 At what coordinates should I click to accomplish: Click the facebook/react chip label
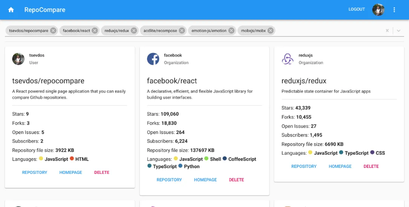(76, 30)
